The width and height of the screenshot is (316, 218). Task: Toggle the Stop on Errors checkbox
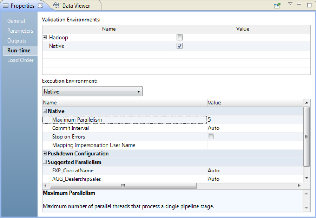coord(211,137)
